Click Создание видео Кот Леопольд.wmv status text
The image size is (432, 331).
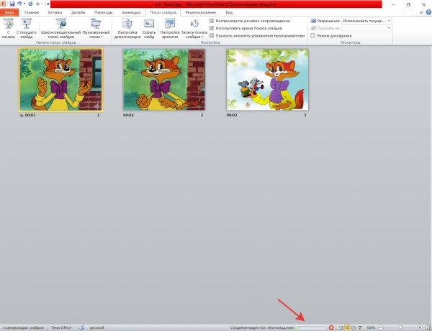(262, 327)
